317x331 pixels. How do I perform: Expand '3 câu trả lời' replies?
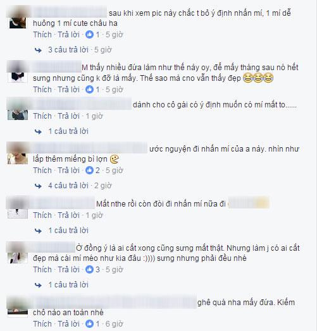click(x=68, y=50)
